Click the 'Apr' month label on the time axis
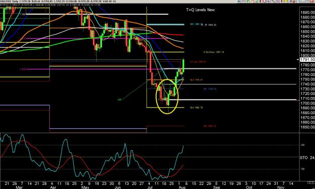315x189 pixels. tap(53, 187)
